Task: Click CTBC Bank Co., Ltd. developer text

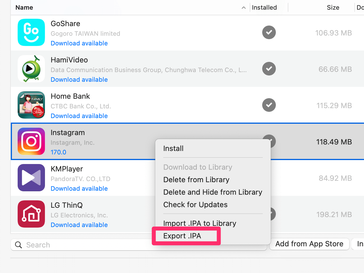Action: pos(81,106)
